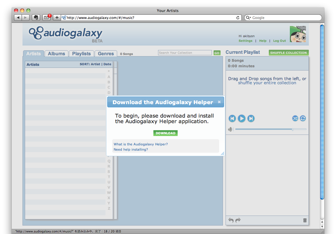This screenshot has width=336, height=234.
Task: Jump to artists starting with Q
Action: click(x=109, y=161)
